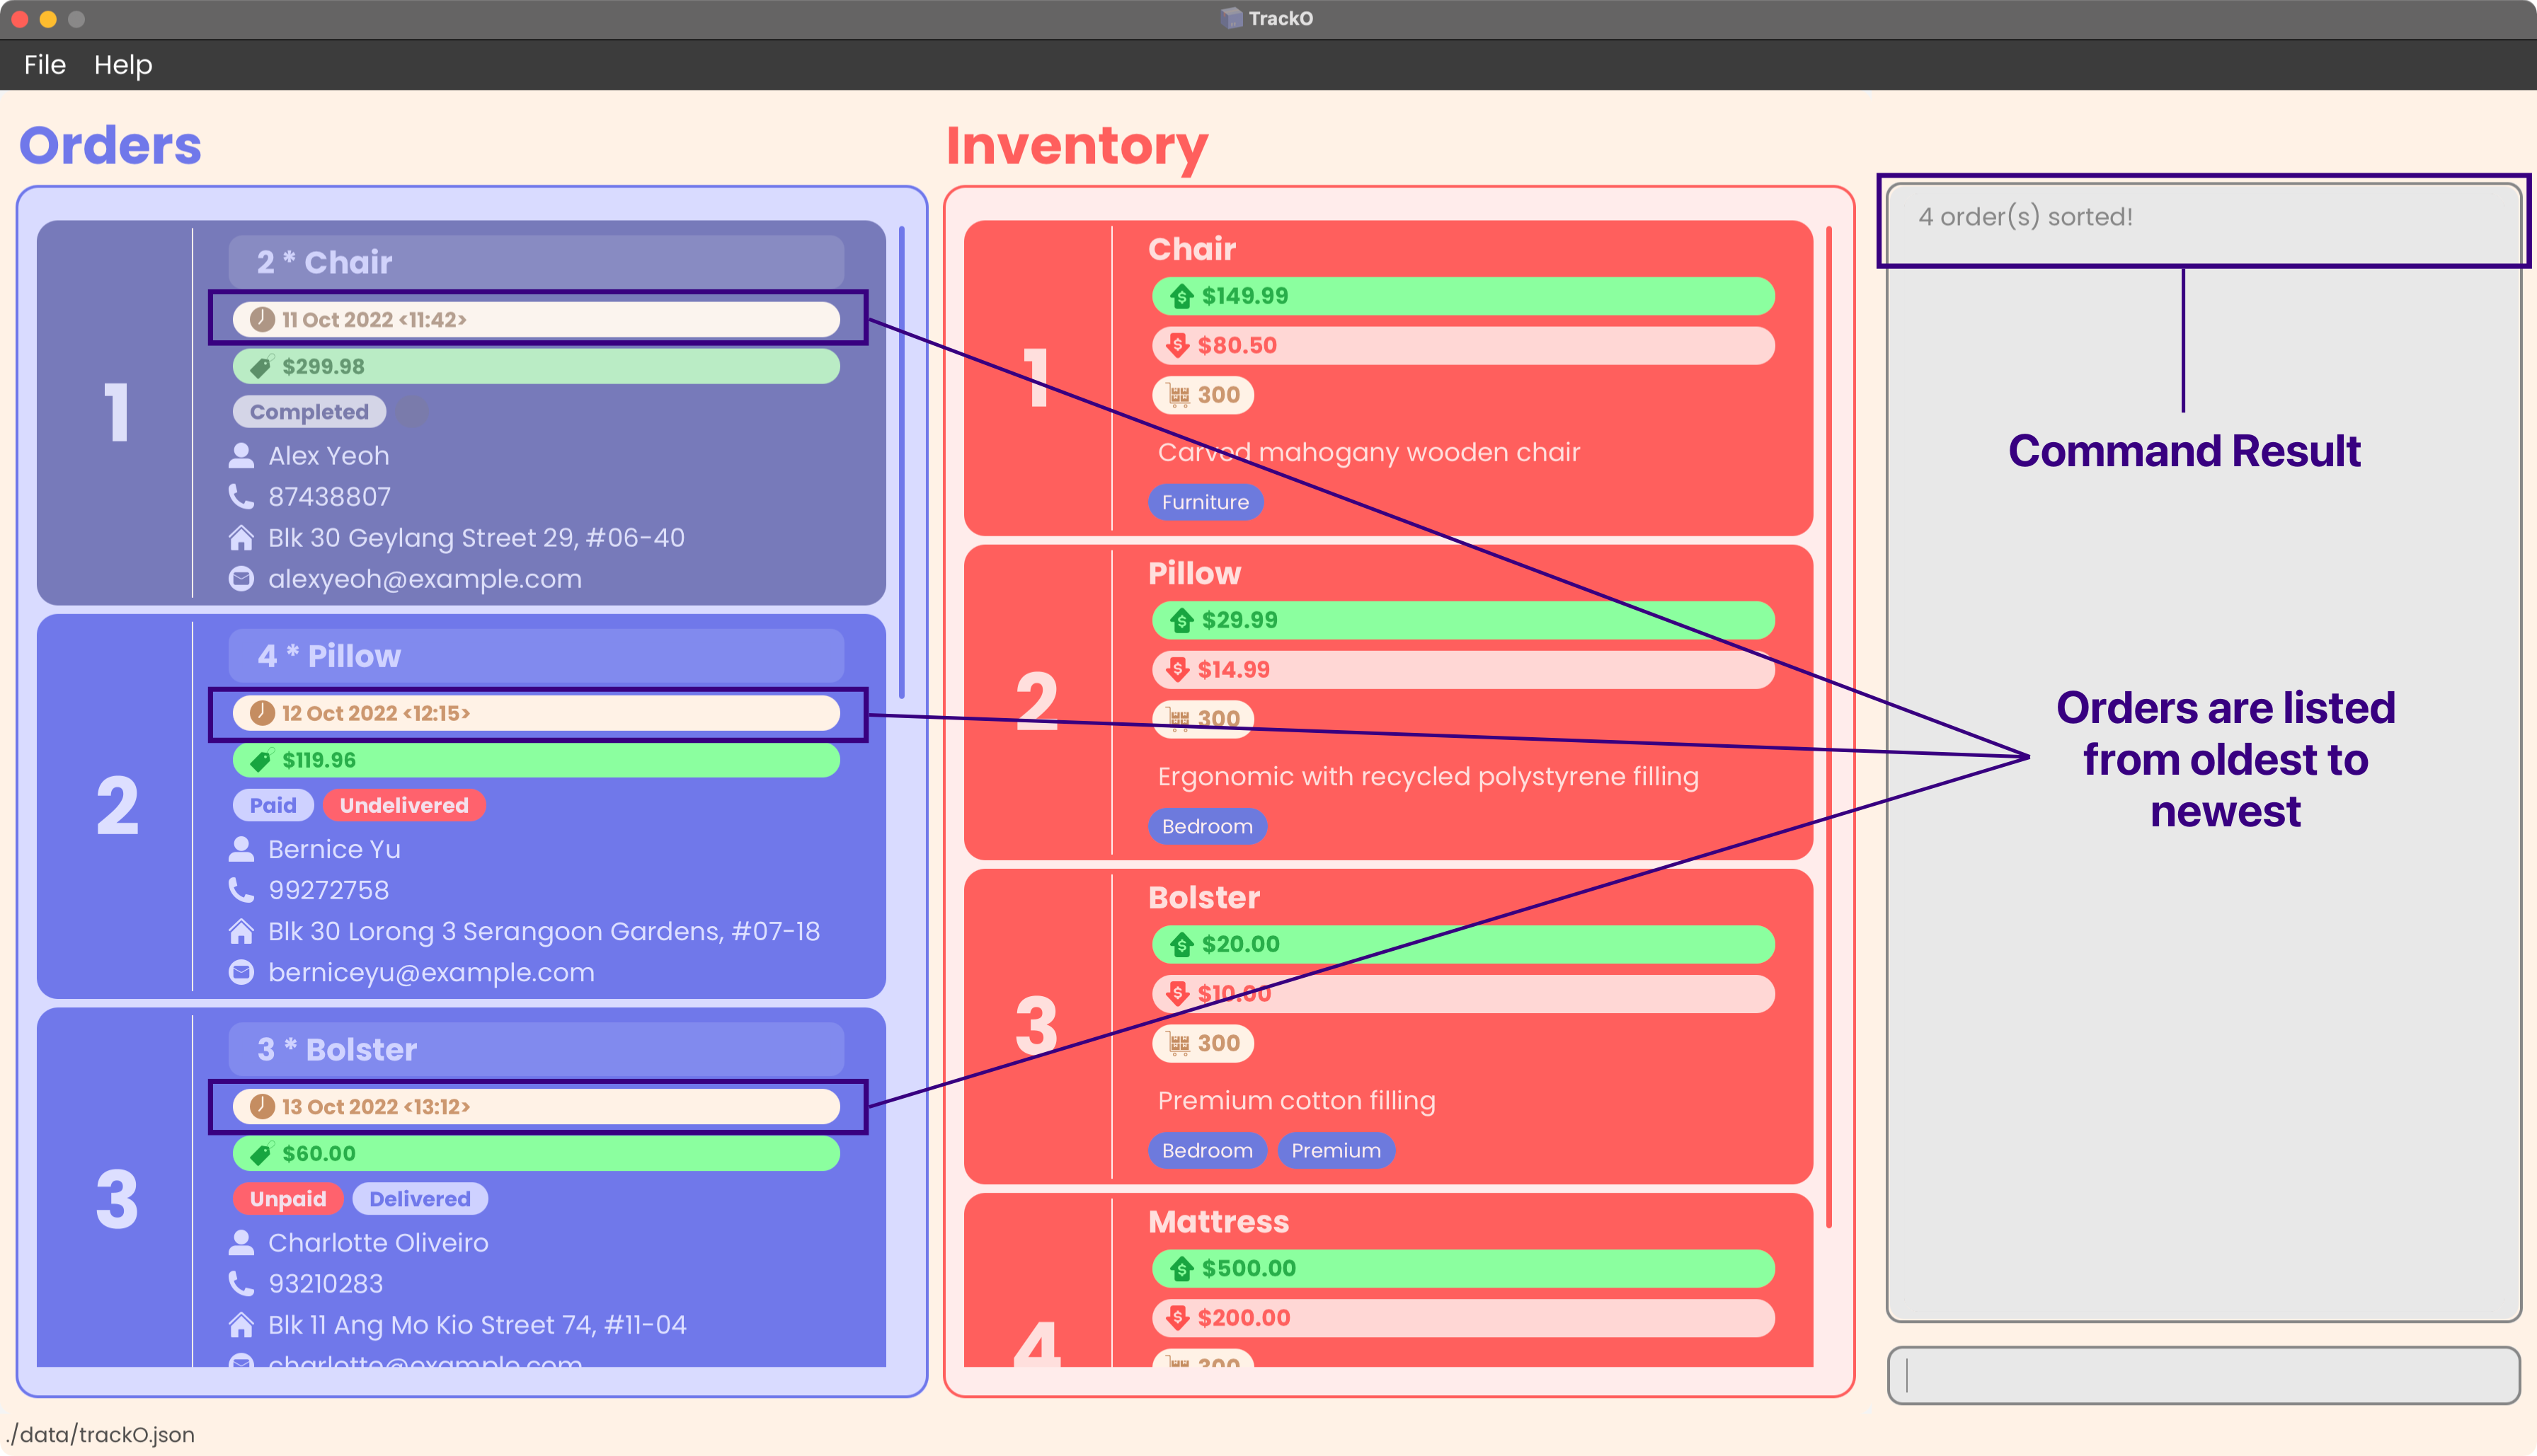Click the Unpaid status tag on Bolster order
Viewport: 2537px width, 1456px height.
pyautogui.click(x=288, y=1199)
